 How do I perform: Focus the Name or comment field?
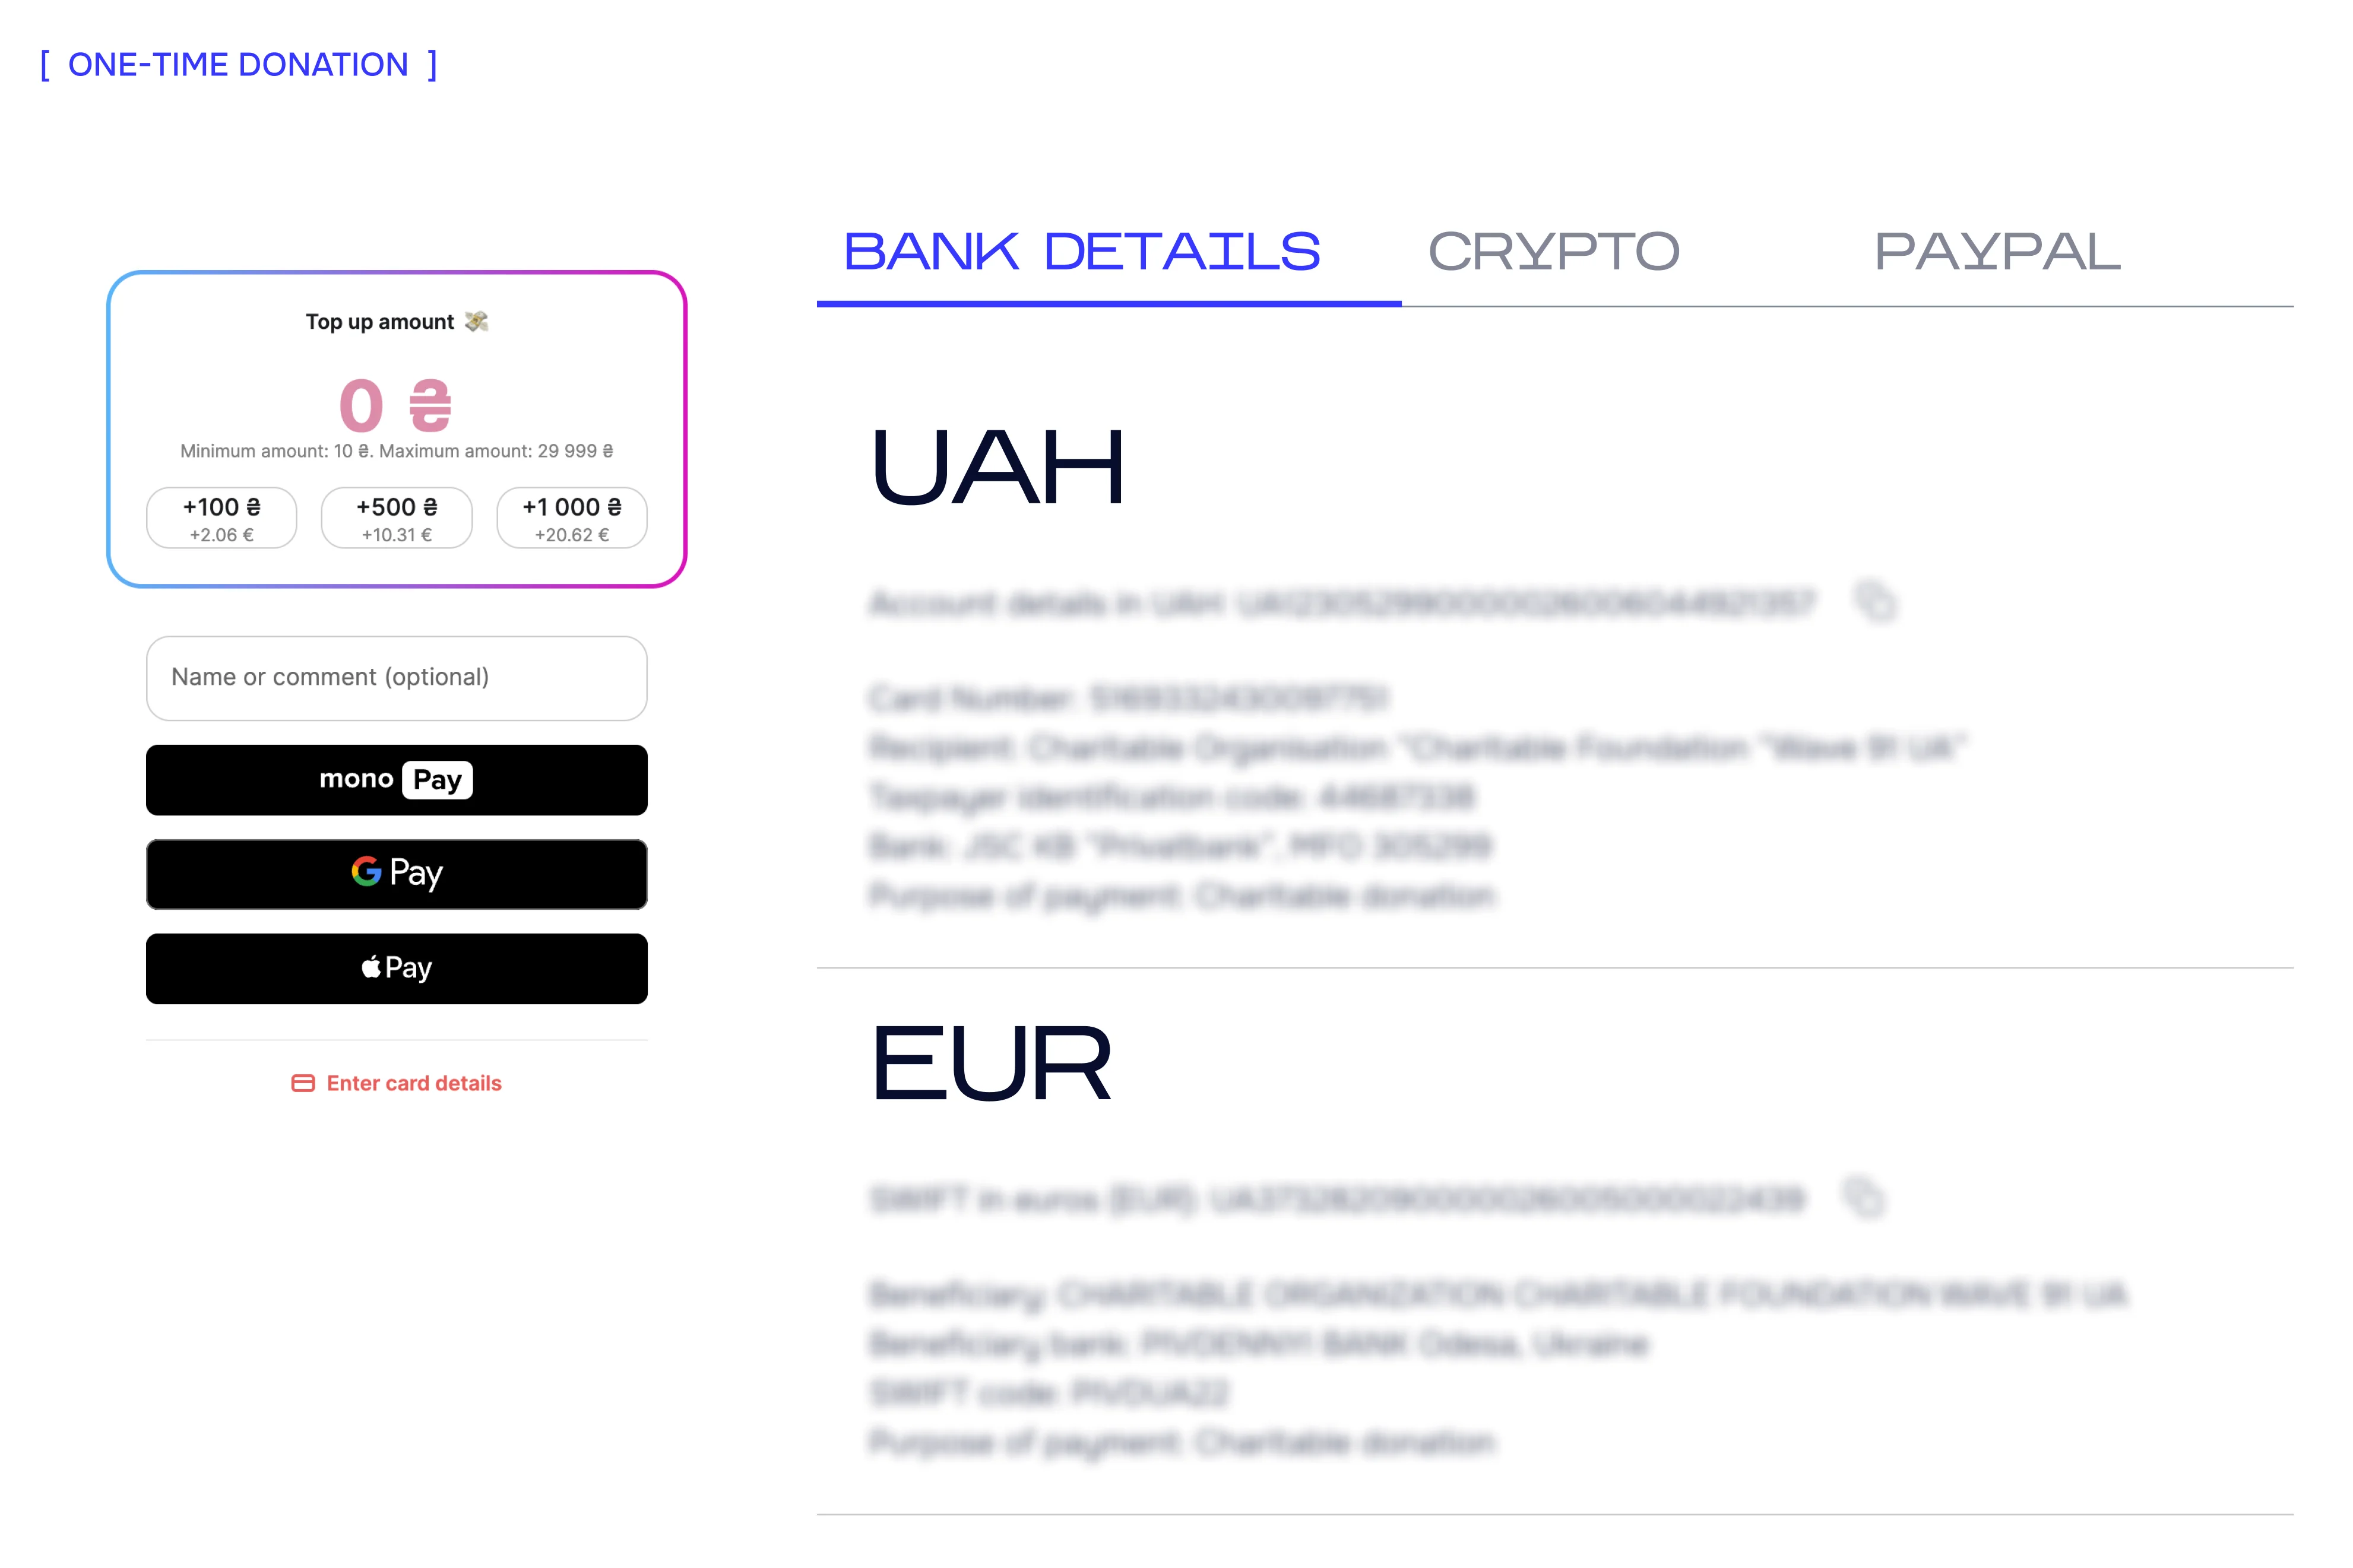pos(396,678)
